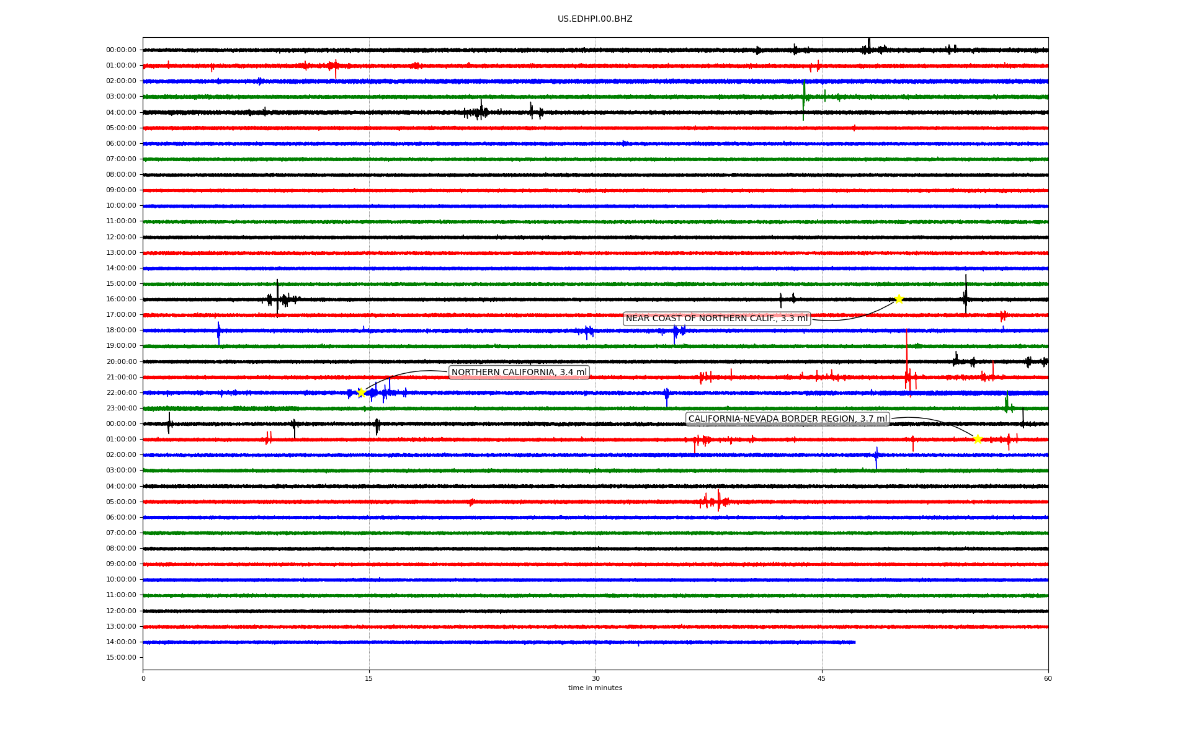Click the 22:00:00 row time label

121,392
